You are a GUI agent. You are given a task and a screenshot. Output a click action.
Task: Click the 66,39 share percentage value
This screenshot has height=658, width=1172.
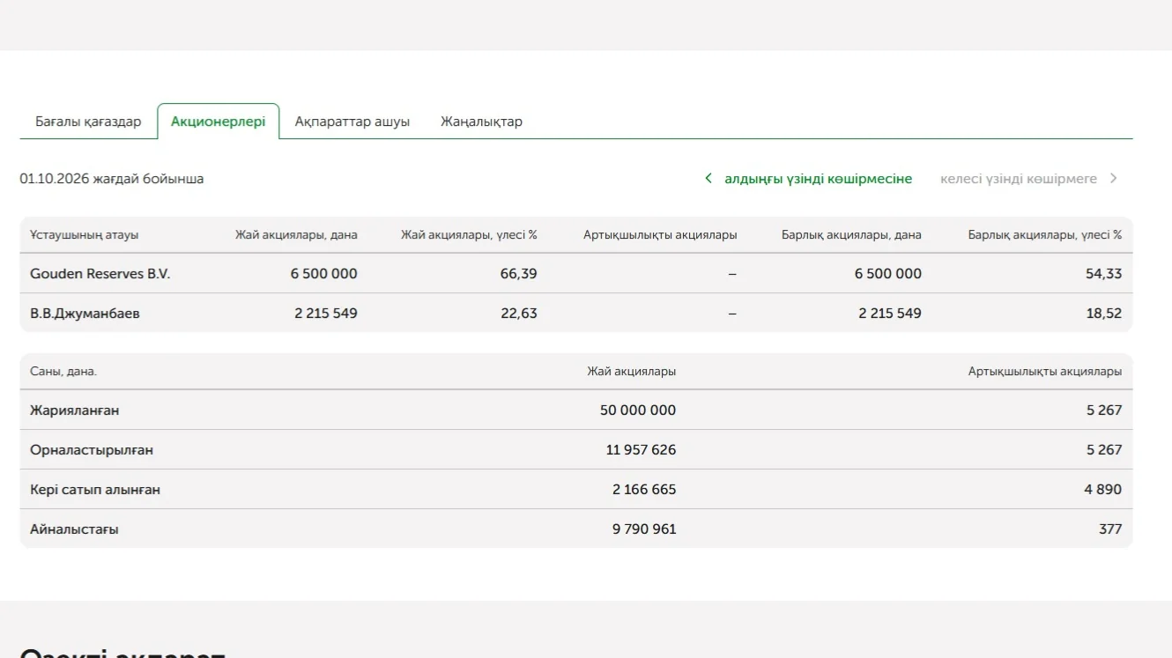click(518, 274)
